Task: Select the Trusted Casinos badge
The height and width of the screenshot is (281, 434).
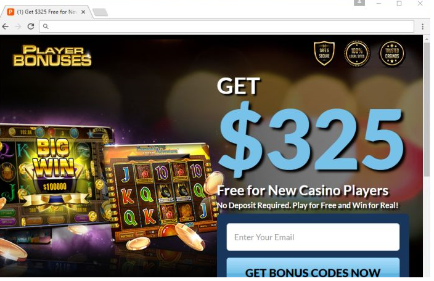Action: pos(391,54)
